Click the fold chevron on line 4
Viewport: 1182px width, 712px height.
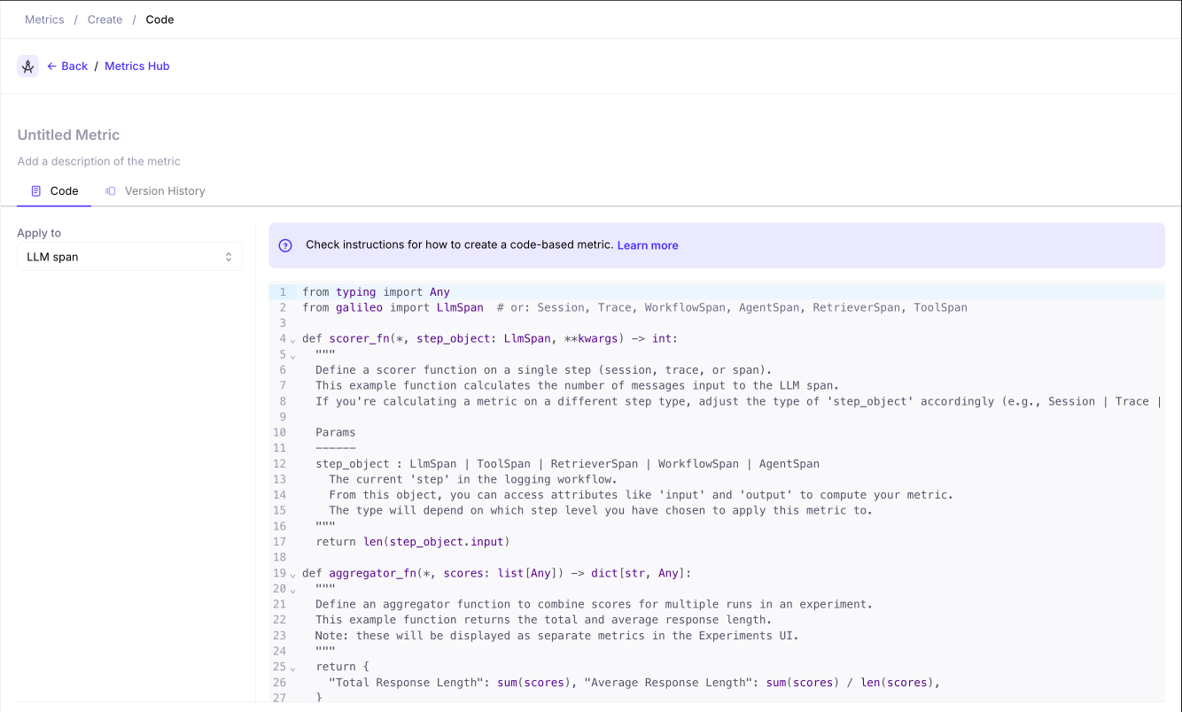click(x=292, y=341)
